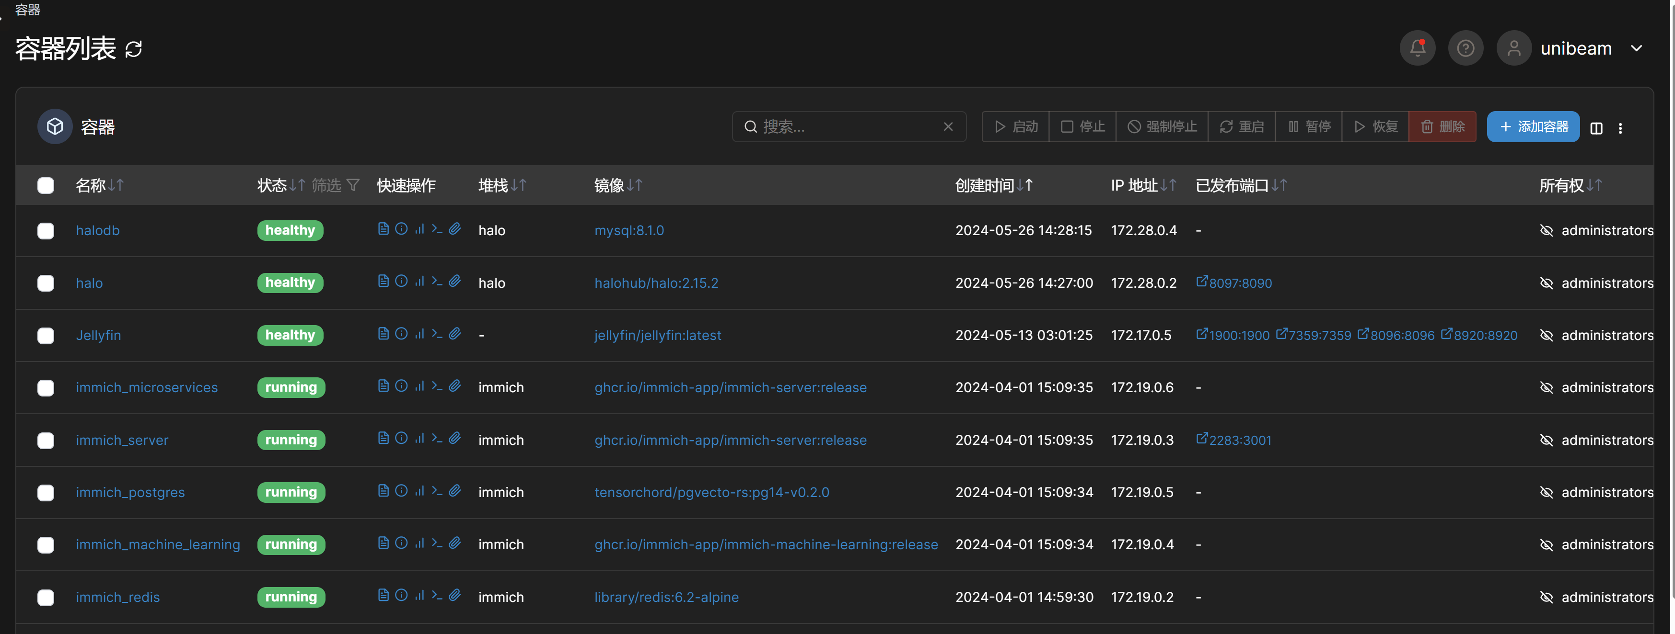The height and width of the screenshot is (634, 1675).
Task: Open attach icon for halodb
Action: pyautogui.click(x=455, y=229)
